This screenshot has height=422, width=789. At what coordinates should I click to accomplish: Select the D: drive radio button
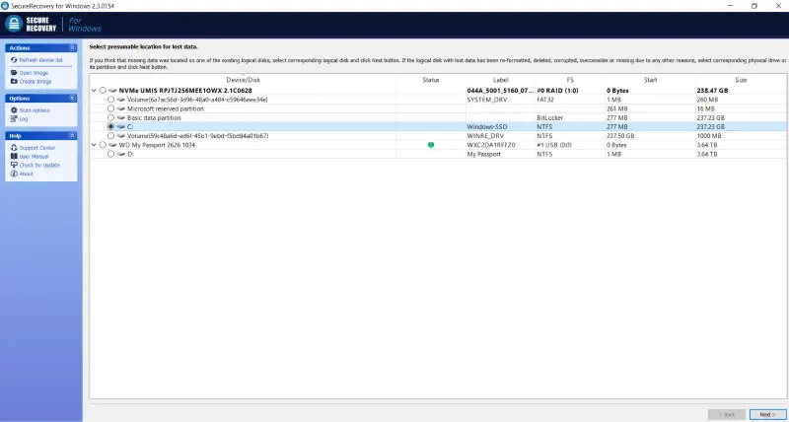[x=110, y=154]
